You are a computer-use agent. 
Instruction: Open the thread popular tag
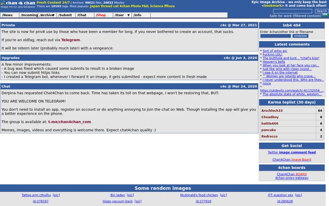(106, 6)
